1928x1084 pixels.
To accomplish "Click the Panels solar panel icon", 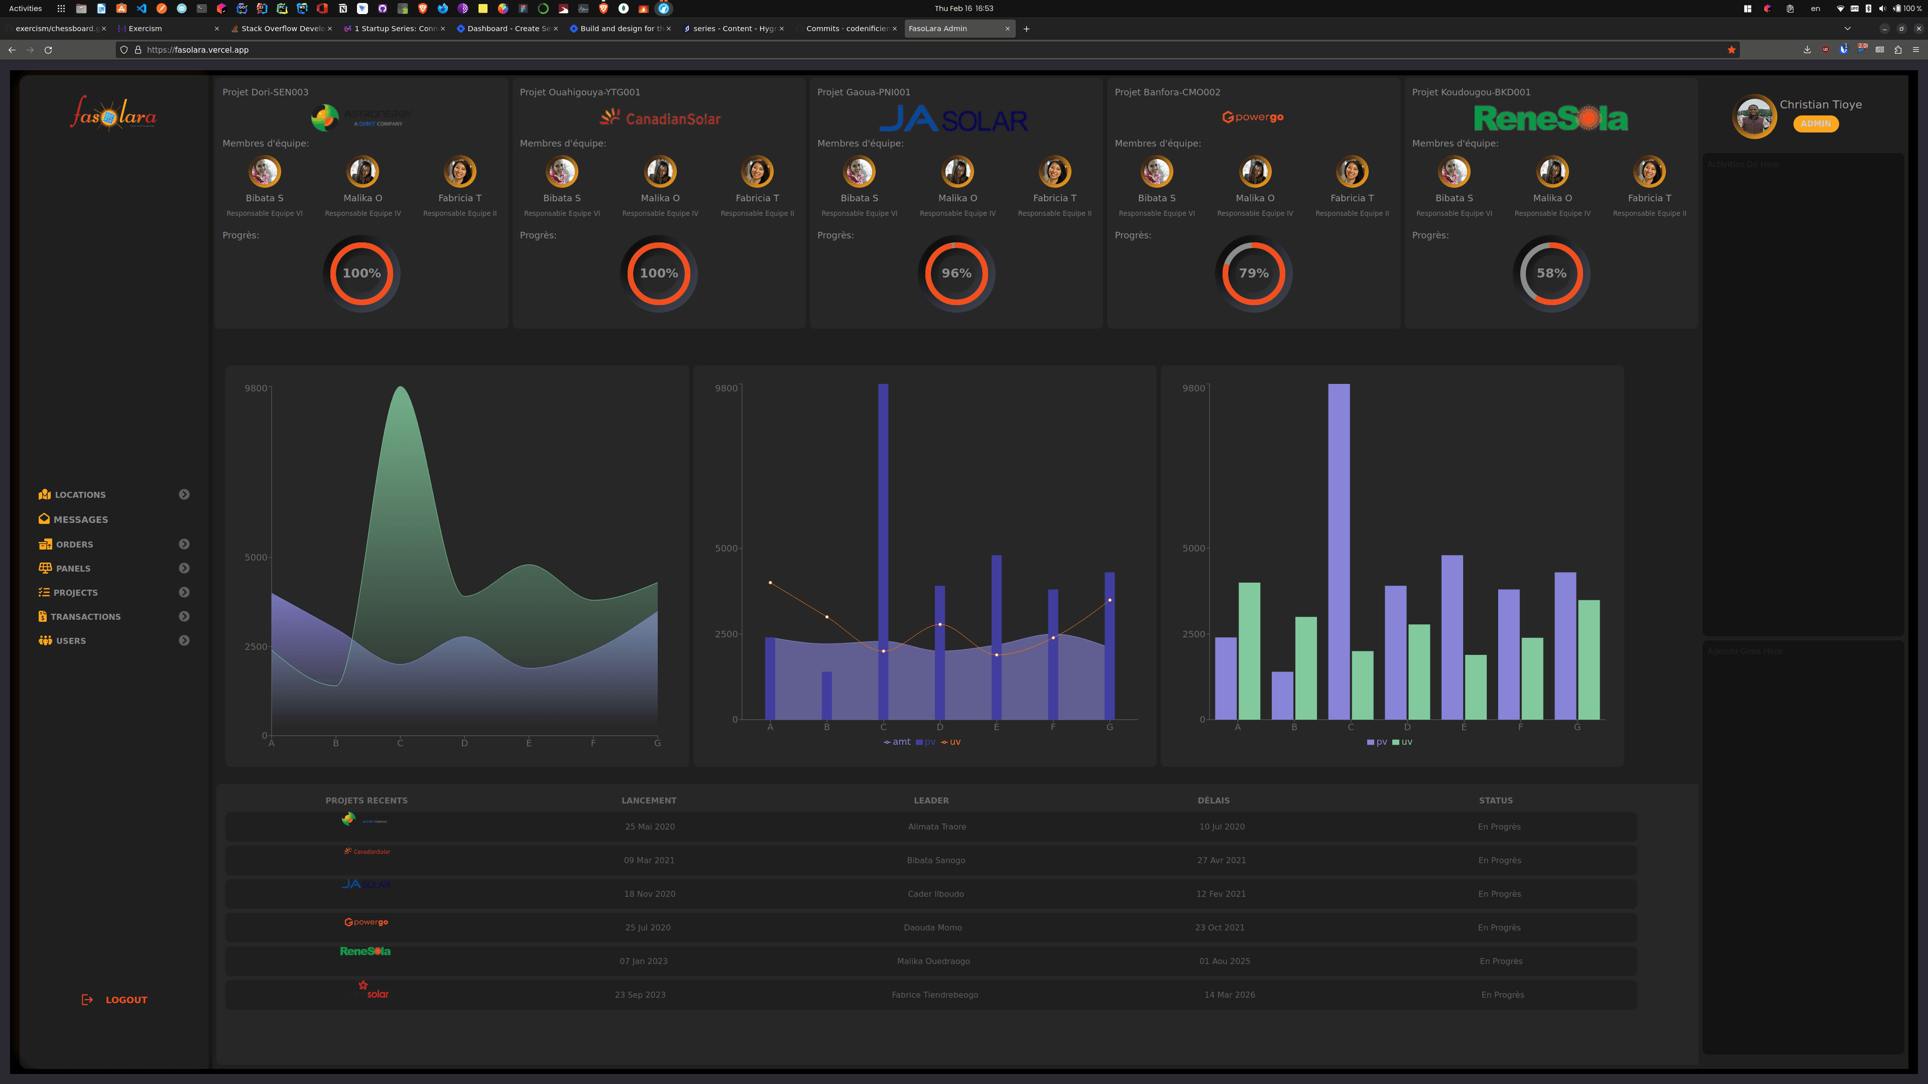I will 45,568.
